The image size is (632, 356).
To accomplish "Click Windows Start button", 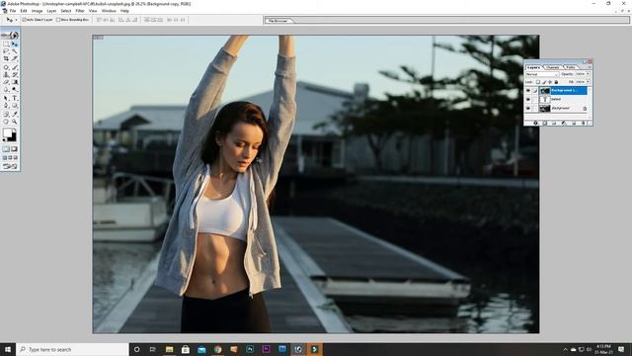I will pos(8,349).
